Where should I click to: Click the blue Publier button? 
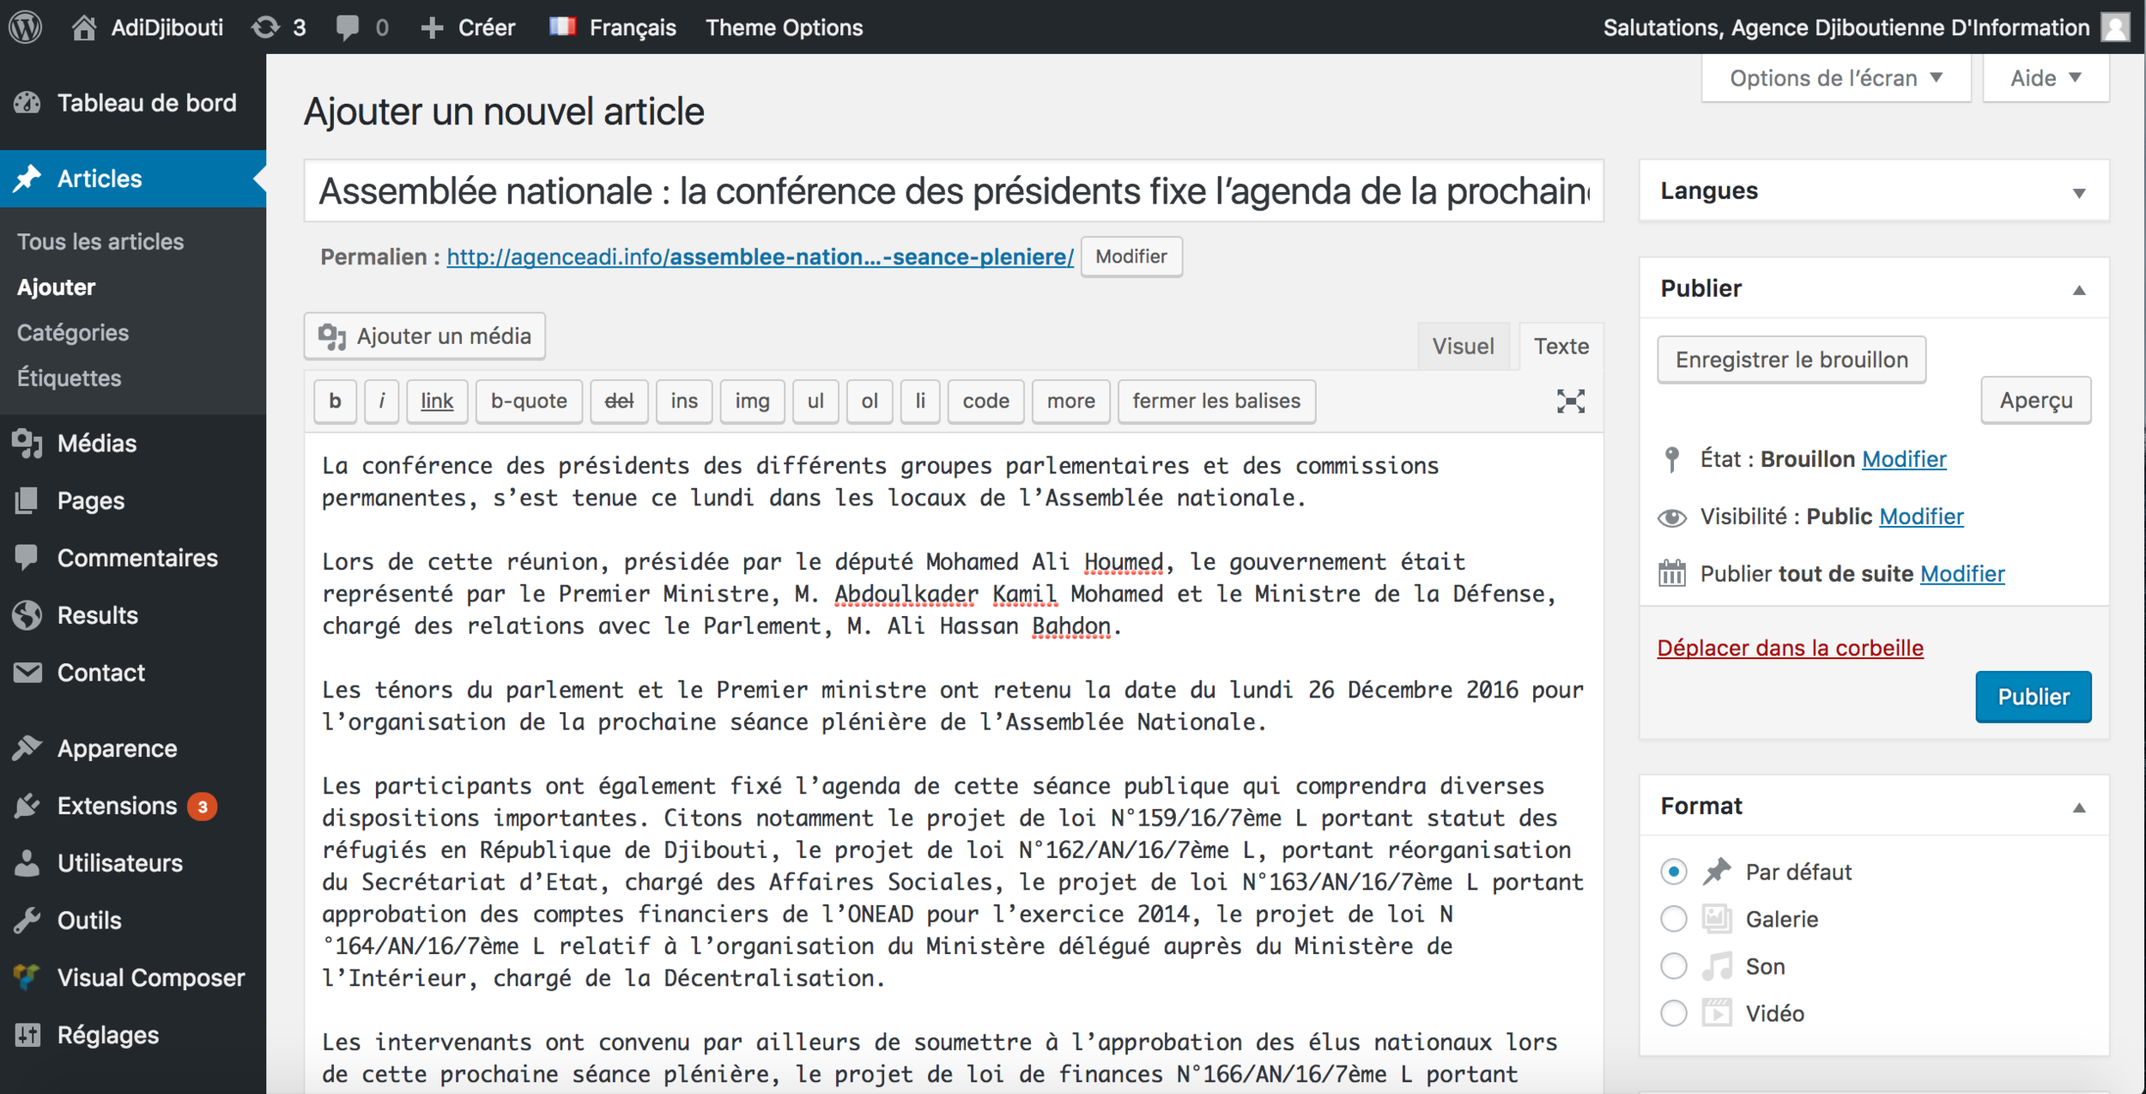pyautogui.click(x=2033, y=697)
